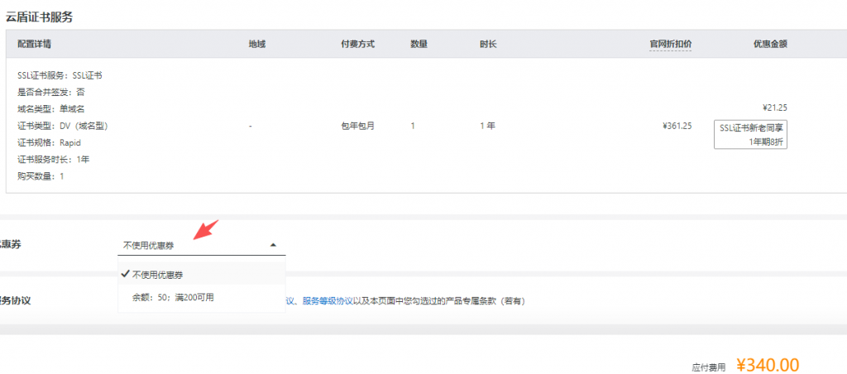Click the 云盾证书服务 section title
Screen dimensions: 847x374
click(x=39, y=17)
